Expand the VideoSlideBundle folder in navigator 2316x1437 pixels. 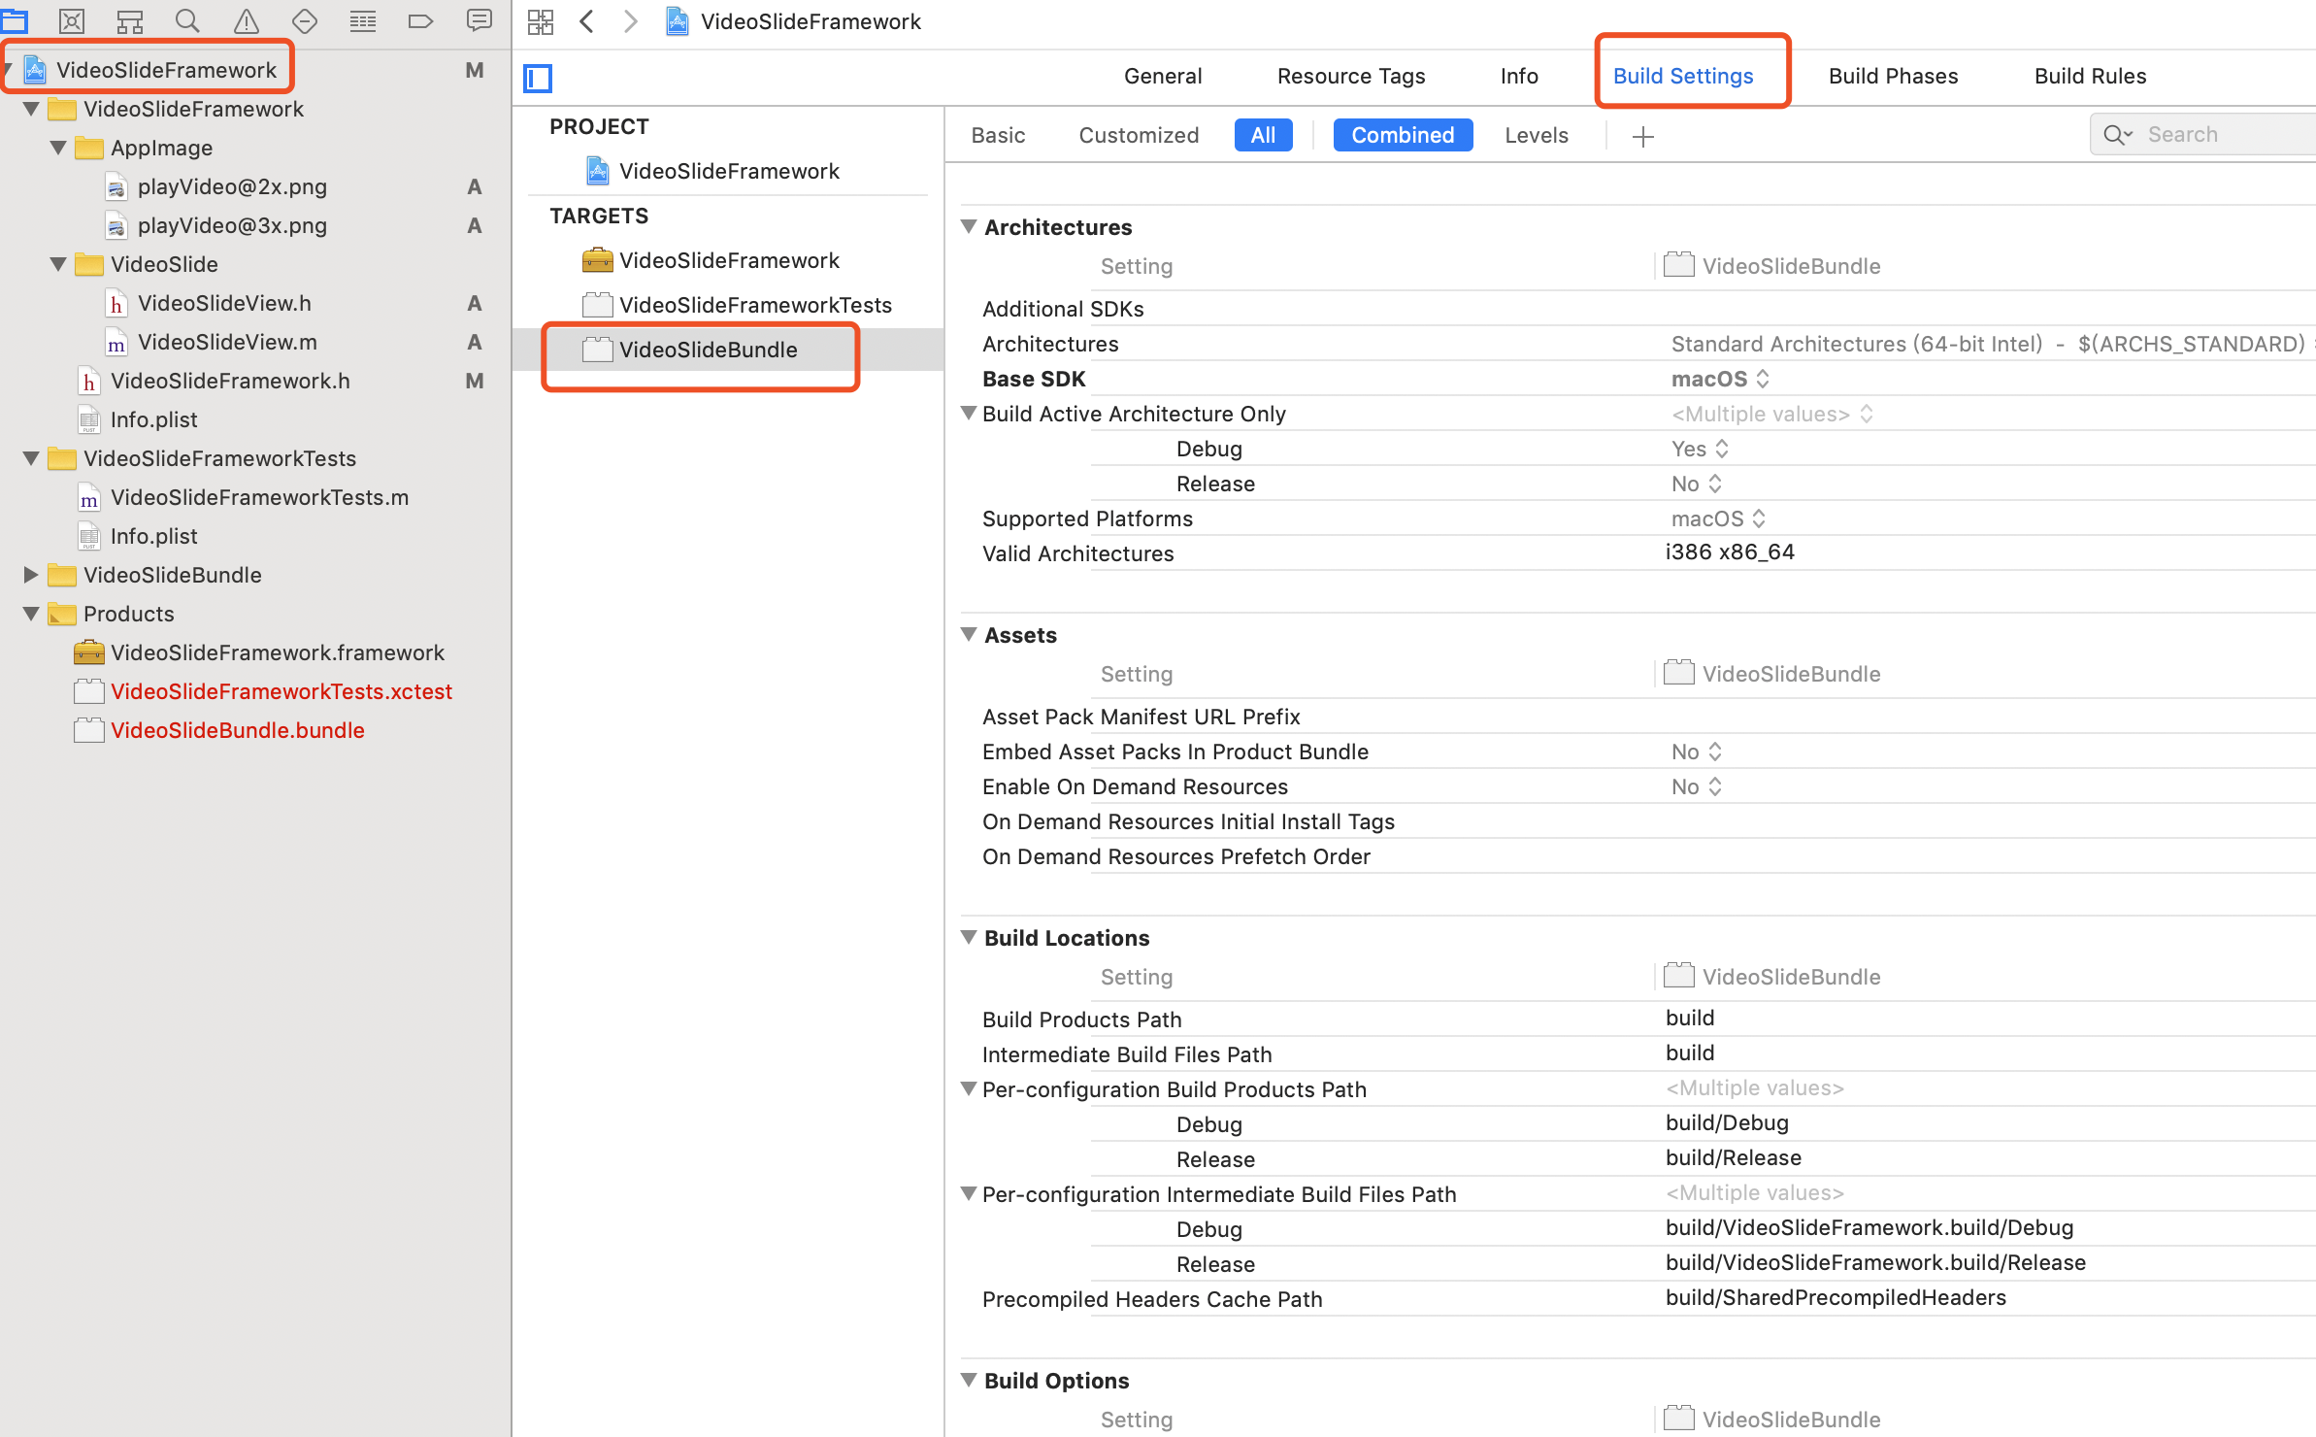pyautogui.click(x=31, y=575)
